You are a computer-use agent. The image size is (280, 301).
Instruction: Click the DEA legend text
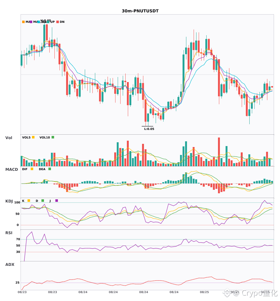42,169
